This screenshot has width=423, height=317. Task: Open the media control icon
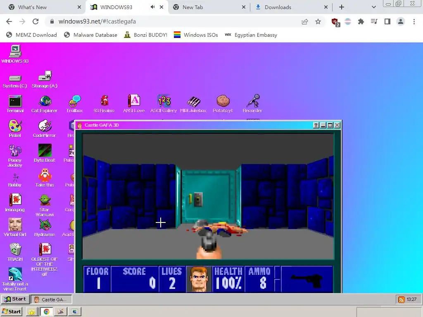[x=374, y=21]
